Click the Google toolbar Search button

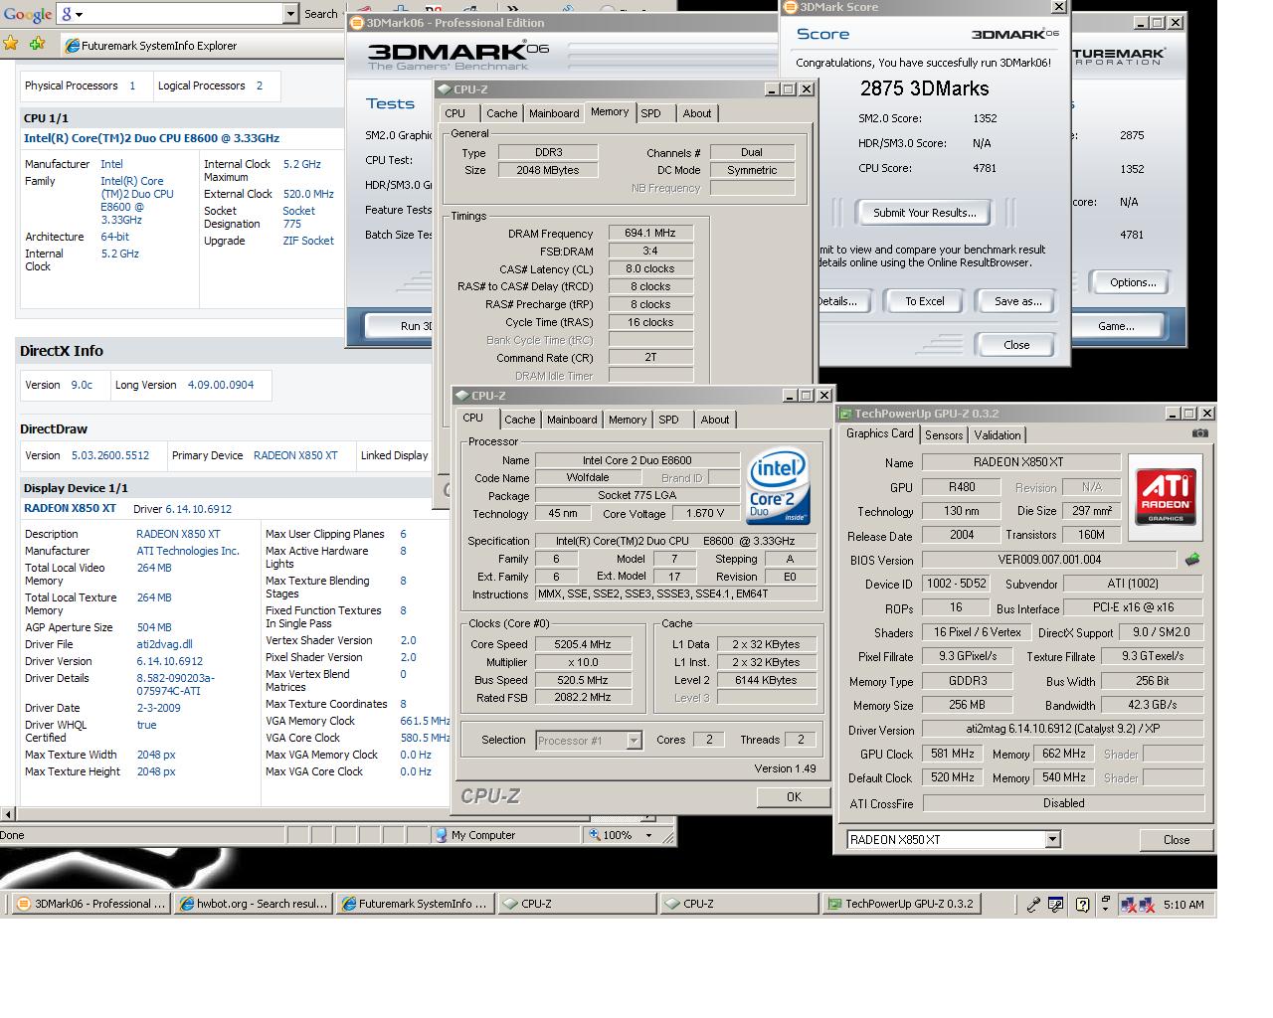320,14
